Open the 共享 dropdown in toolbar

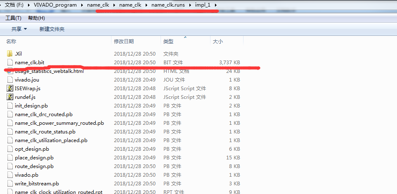click(19, 29)
